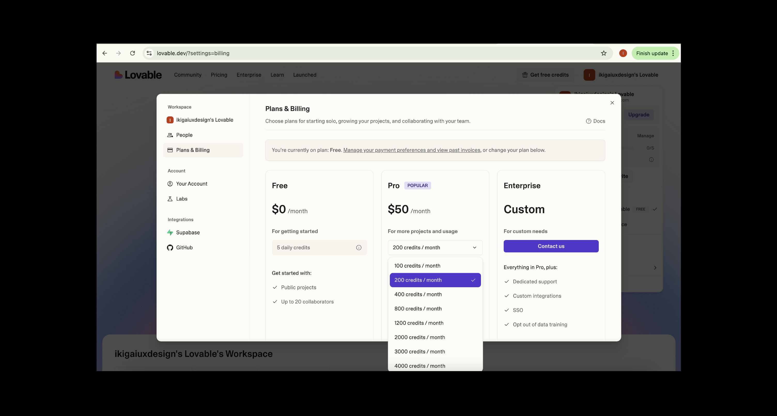Viewport: 777px width, 416px height.
Task: Click the gift icon for Get free credits
Action: point(525,75)
